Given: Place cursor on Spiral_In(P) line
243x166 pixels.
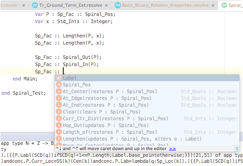Looking at the screenshot, I should [67, 64].
